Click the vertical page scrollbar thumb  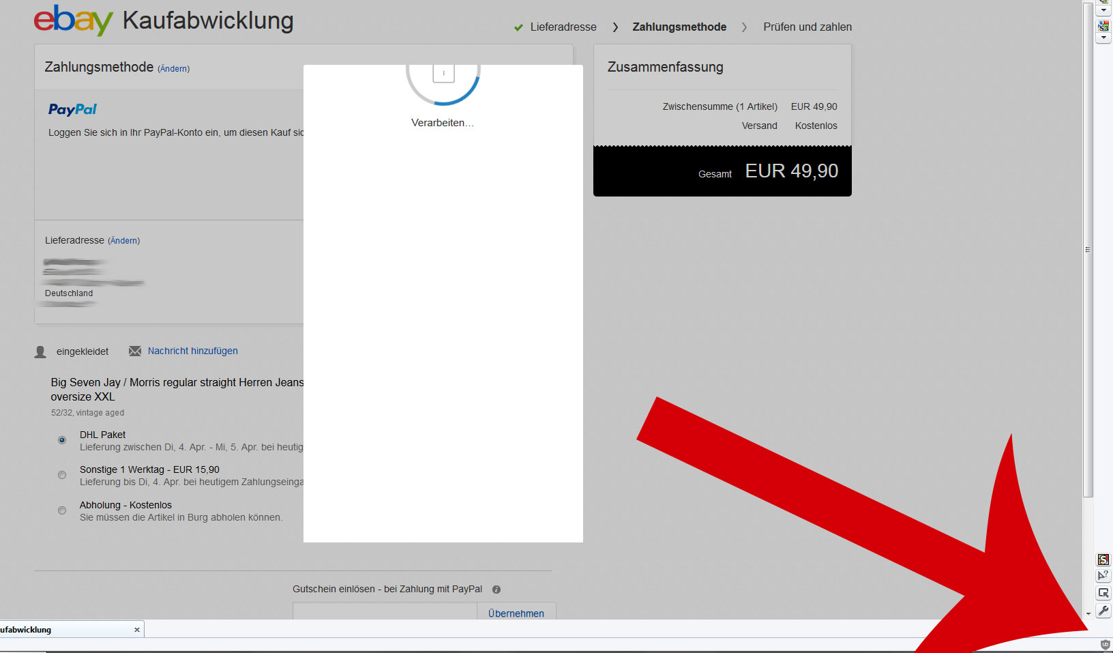click(1088, 249)
